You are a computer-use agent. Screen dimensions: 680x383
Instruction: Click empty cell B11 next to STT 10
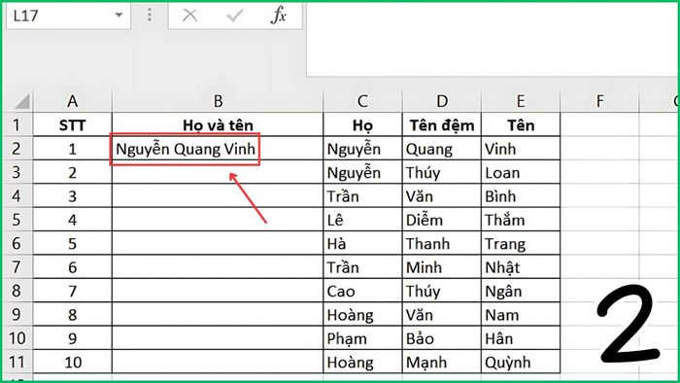pyautogui.click(x=218, y=363)
